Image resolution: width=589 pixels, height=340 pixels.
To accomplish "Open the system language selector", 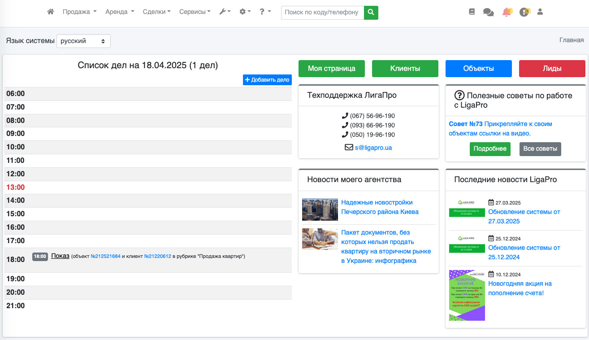I will (x=83, y=41).
